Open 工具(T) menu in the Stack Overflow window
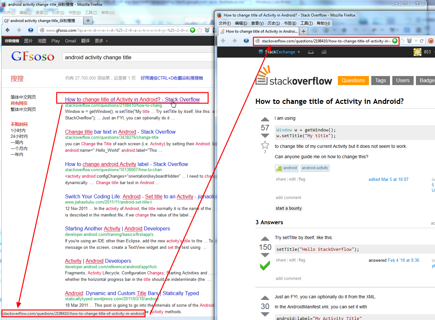This screenshot has height=320, width=435. click(x=307, y=23)
